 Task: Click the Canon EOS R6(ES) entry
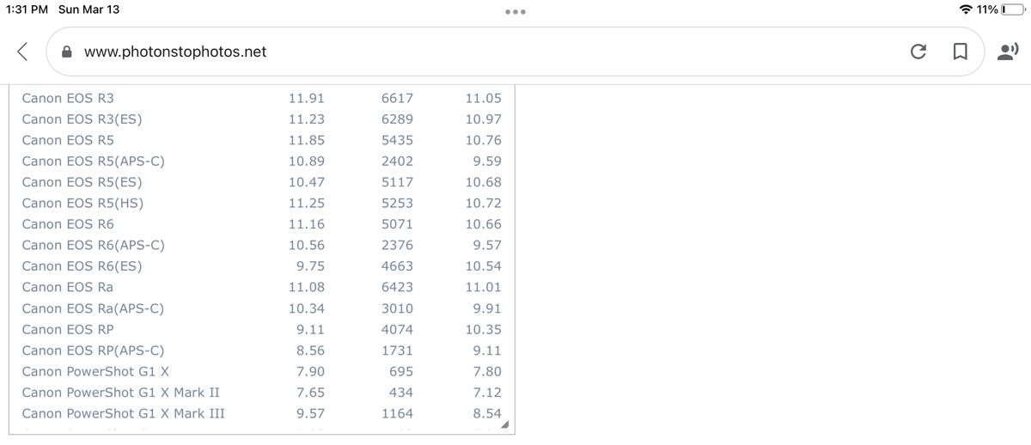tap(82, 266)
